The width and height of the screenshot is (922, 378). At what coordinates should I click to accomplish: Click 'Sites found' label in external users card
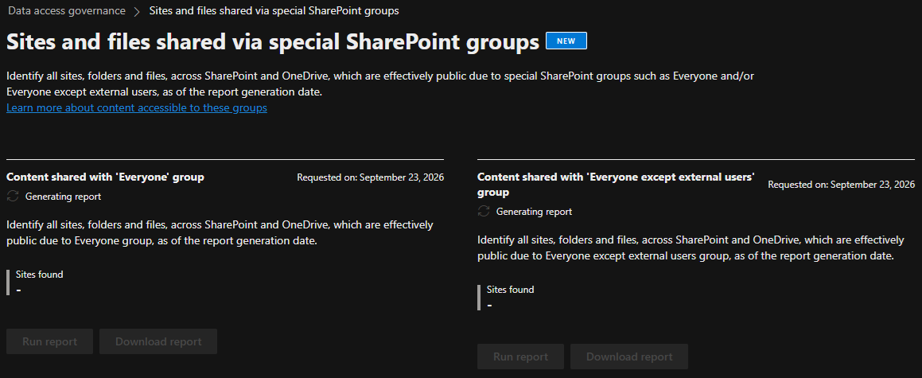click(x=511, y=290)
